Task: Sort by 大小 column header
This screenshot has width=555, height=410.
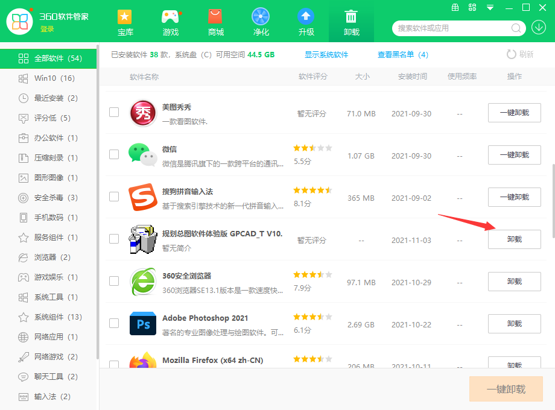Action: click(x=362, y=77)
